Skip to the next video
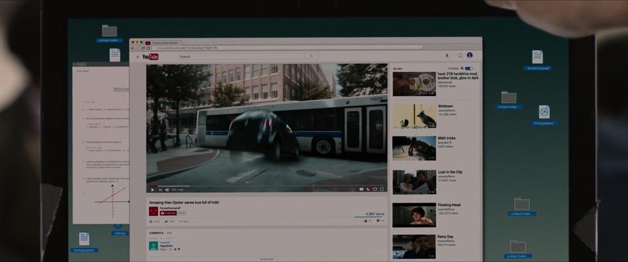The width and height of the screenshot is (628, 262). tap(160, 190)
